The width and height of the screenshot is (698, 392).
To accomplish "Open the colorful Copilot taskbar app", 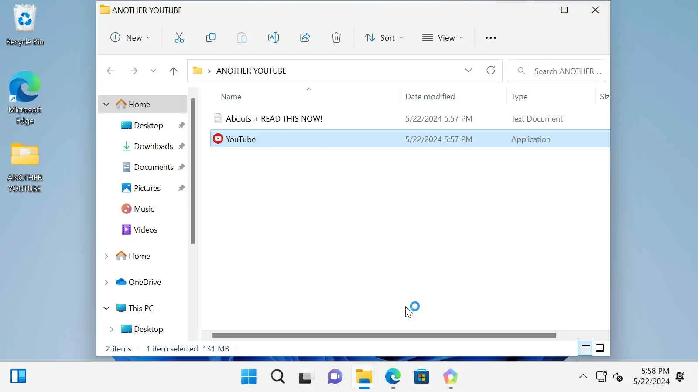I will pos(450,377).
